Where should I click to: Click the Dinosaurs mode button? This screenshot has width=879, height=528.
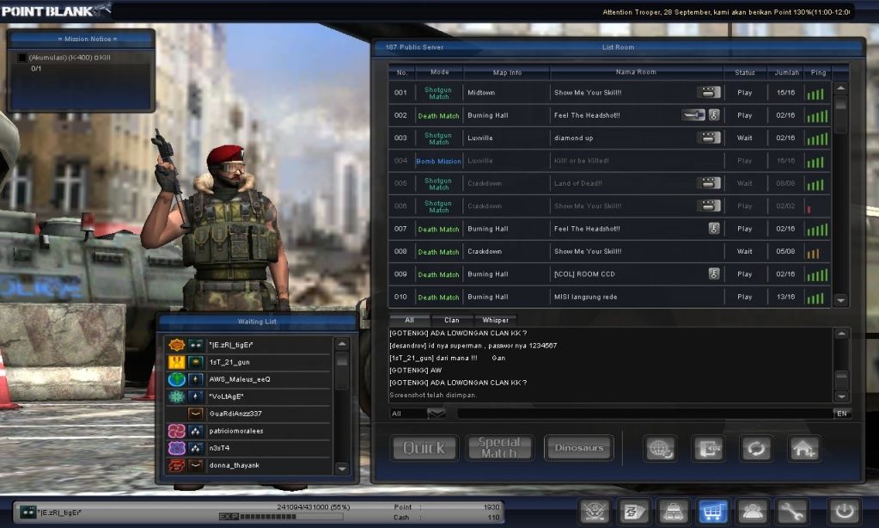pyautogui.click(x=579, y=448)
